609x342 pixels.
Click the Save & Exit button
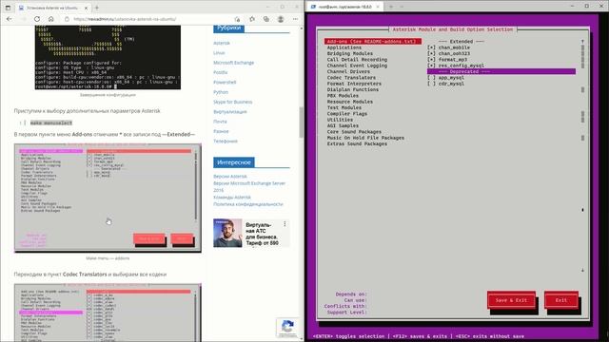pos(511,300)
